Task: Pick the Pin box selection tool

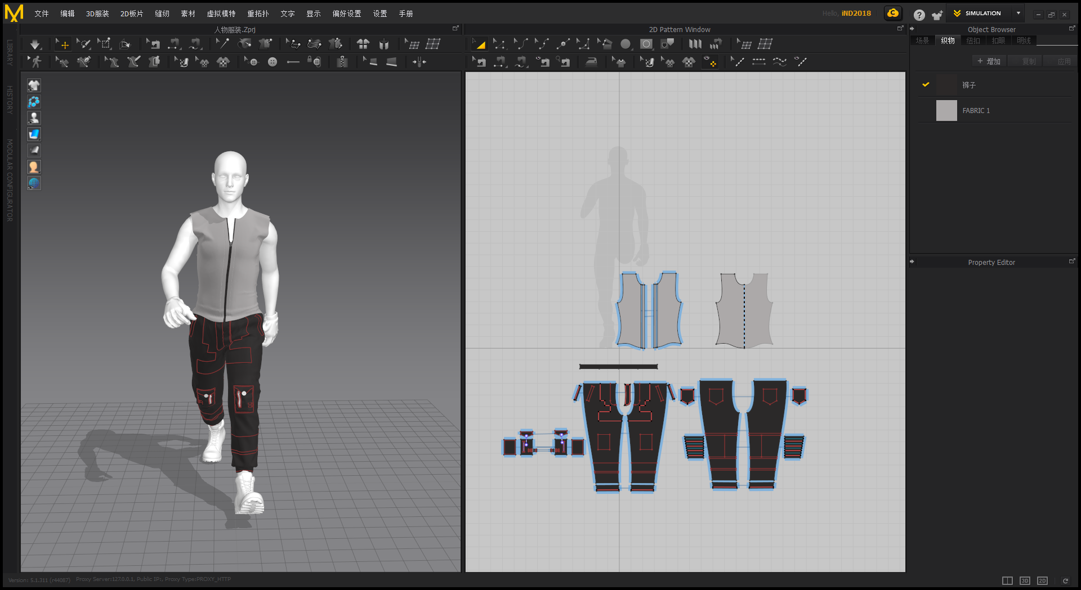Action: (104, 44)
